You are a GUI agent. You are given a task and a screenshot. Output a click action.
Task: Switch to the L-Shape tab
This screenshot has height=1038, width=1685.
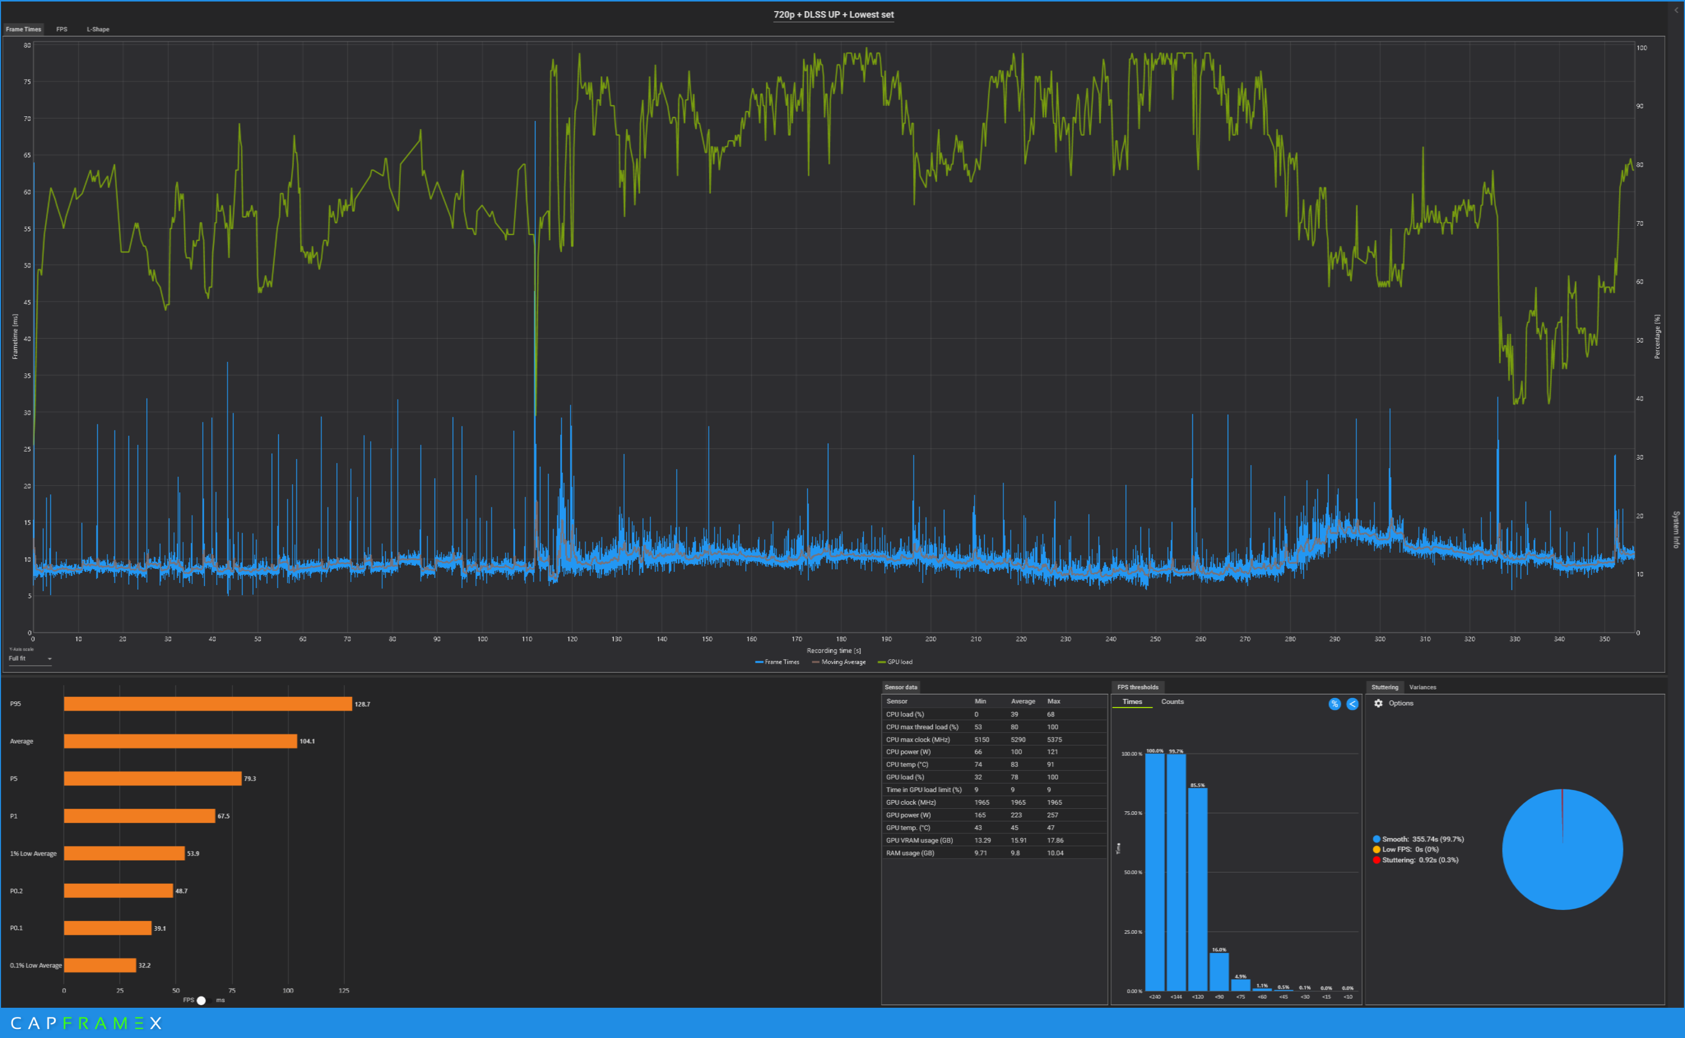(x=97, y=30)
